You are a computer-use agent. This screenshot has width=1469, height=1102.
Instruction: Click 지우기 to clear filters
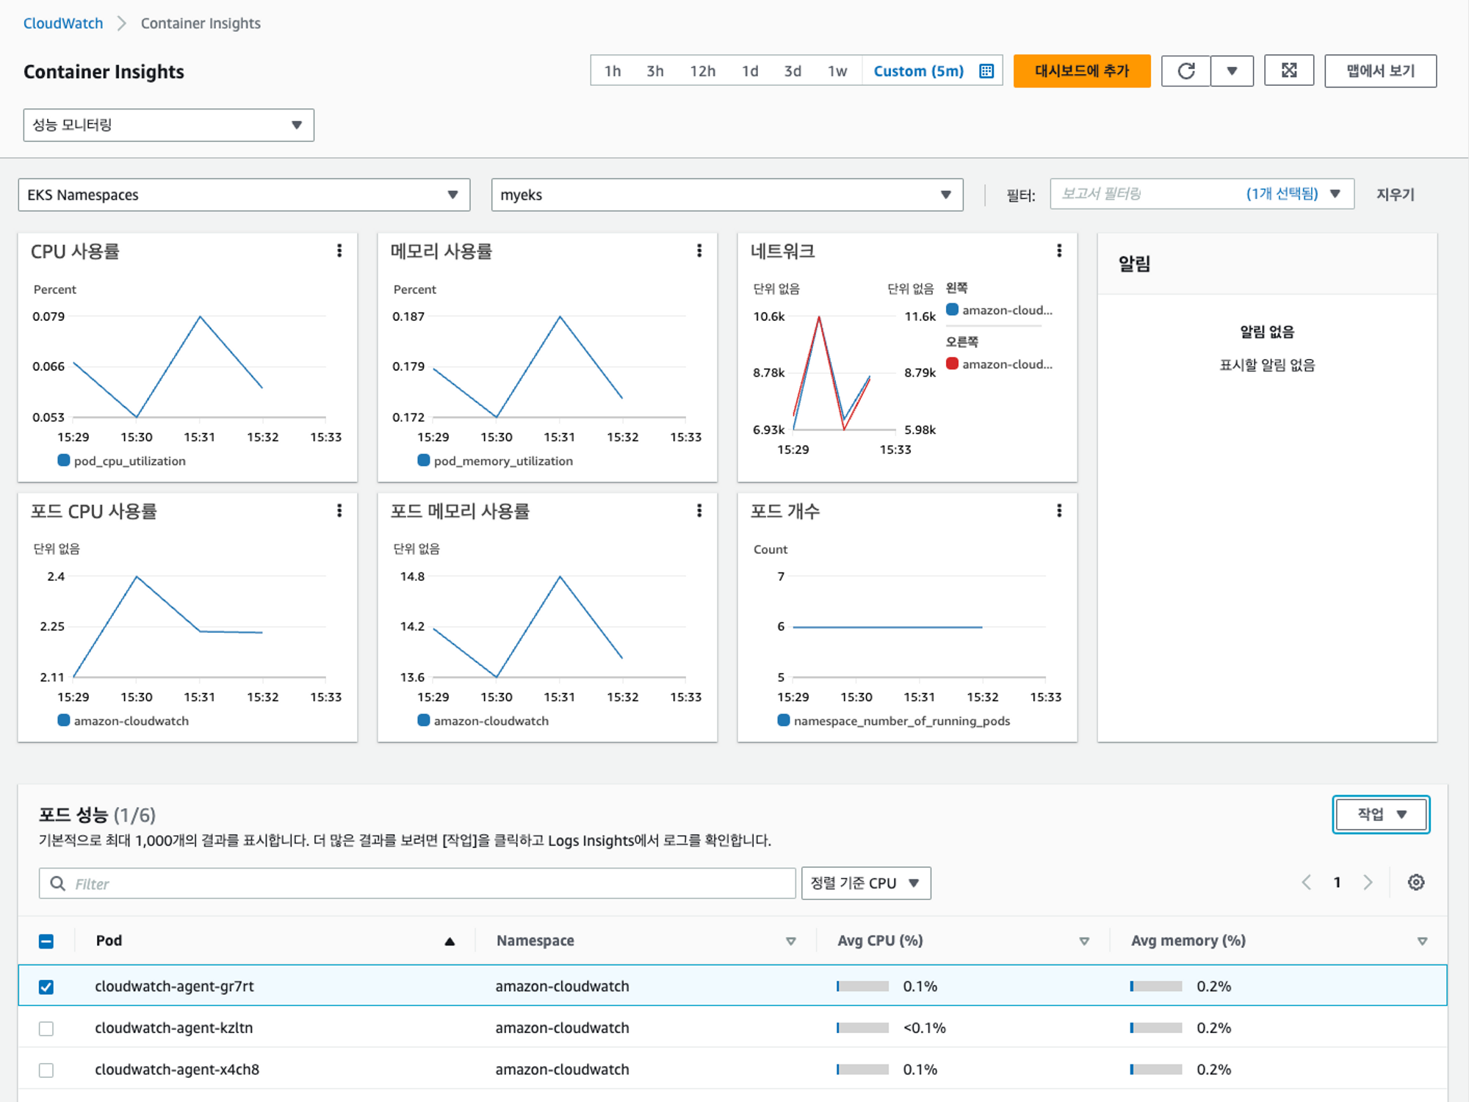pyautogui.click(x=1395, y=195)
